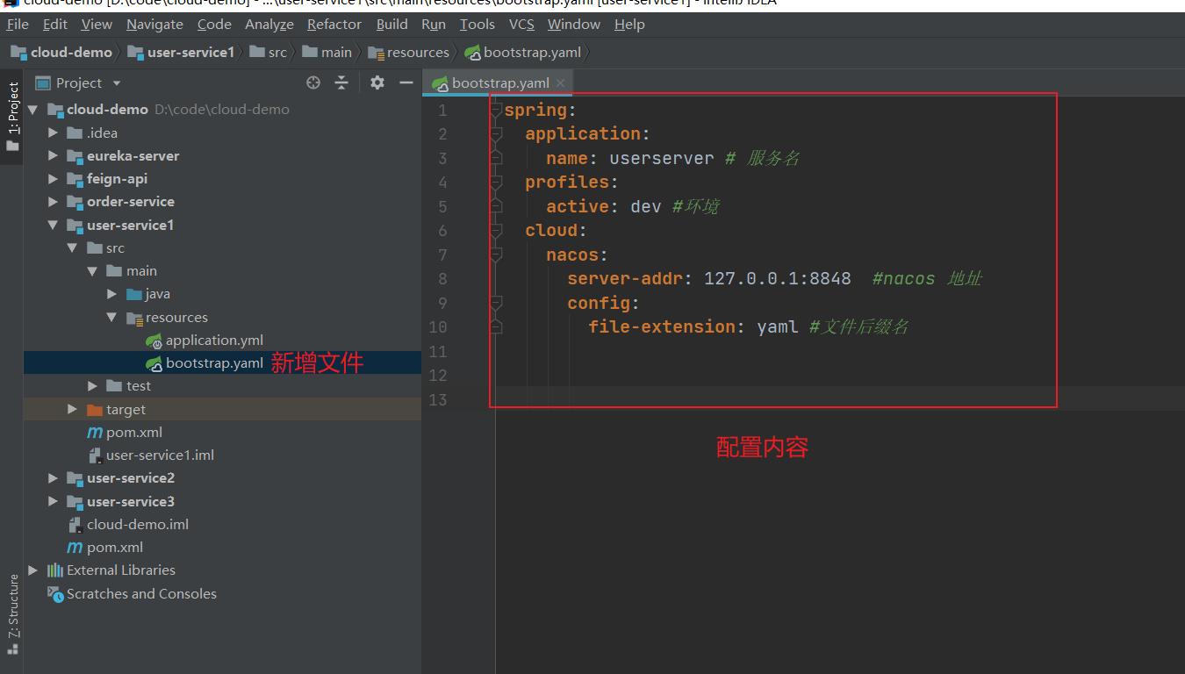This screenshot has height=674, width=1185.
Task: Open the VCS menu
Action: pos(521,25)
